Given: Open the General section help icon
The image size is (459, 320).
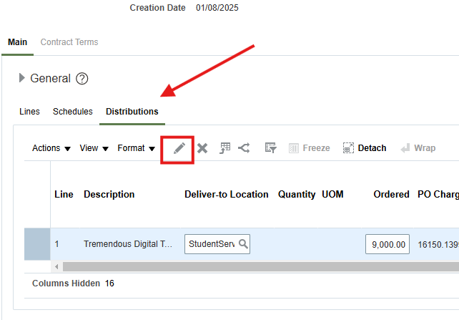Looking at the screenshot, I should click(x=82, y=79).
